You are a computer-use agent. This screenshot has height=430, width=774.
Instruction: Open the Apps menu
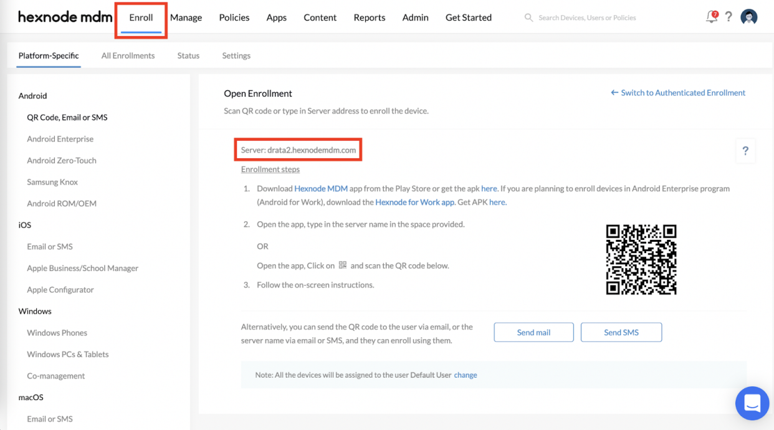(x=277, y=17)
